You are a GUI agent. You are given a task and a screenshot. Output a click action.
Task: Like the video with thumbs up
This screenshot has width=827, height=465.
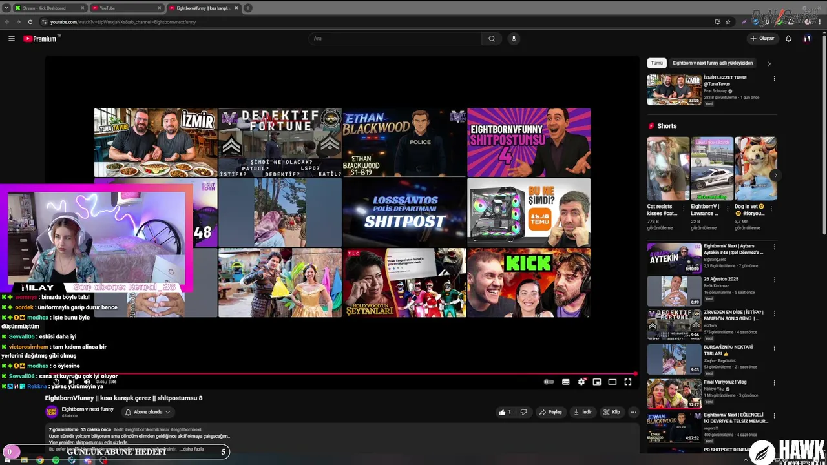click(x=505, y=412)
